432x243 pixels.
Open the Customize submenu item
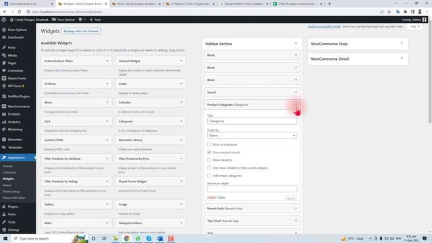9,173
